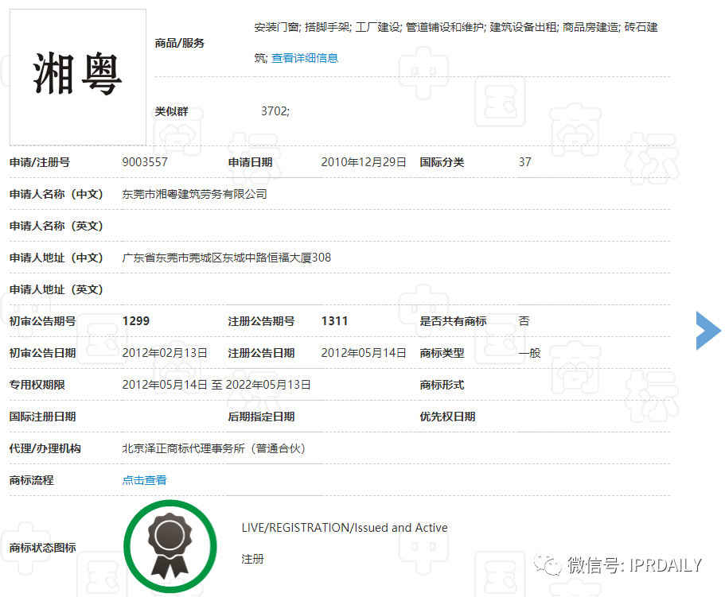725x597 pixels.
Task: Select registration announcement issue 1311
Action: (x=334, y=321)
